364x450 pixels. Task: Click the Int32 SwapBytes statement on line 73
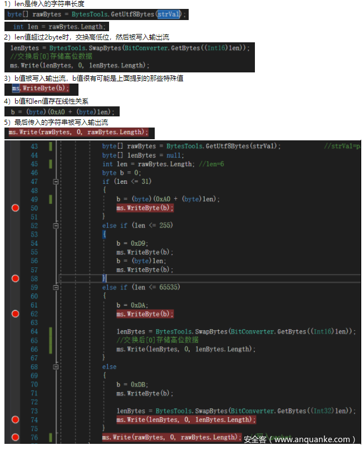pos(236,410)
